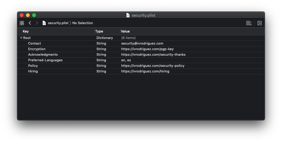Click the Type column header

(99, 31)
